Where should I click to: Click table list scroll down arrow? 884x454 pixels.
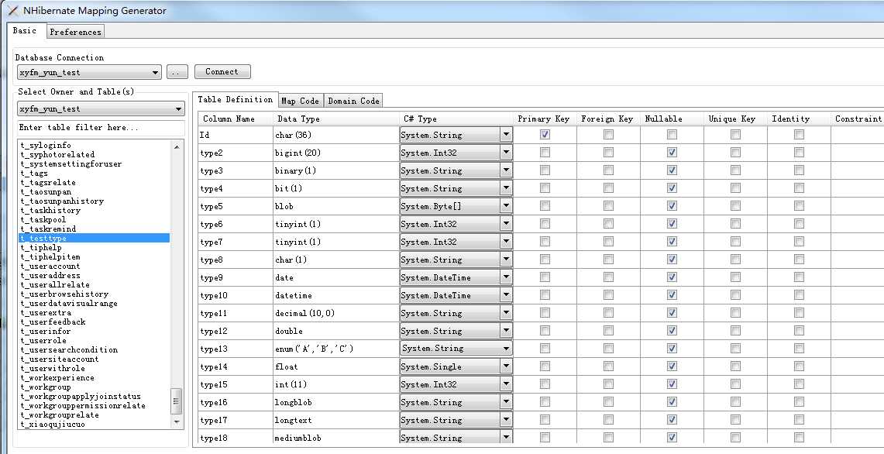click(177, 422)
